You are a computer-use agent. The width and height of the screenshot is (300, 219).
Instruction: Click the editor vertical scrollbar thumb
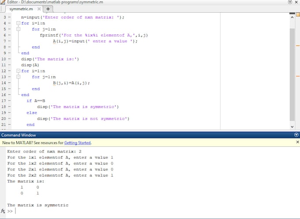click(292, 74)
